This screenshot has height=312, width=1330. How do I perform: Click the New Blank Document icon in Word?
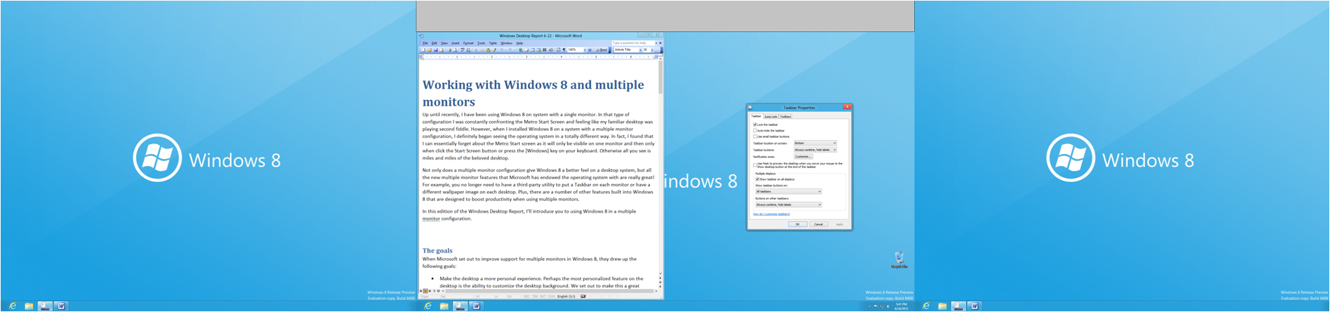[423, 50]
